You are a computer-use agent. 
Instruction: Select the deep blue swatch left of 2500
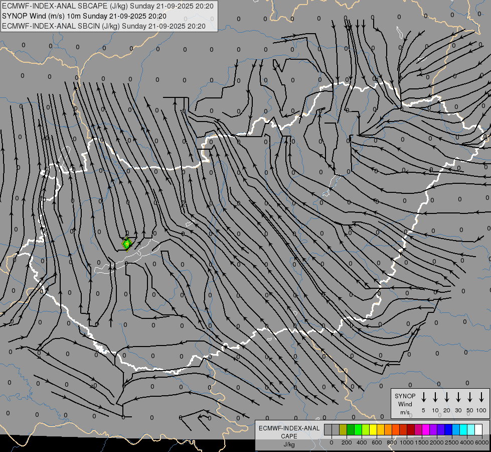point(448,429)
